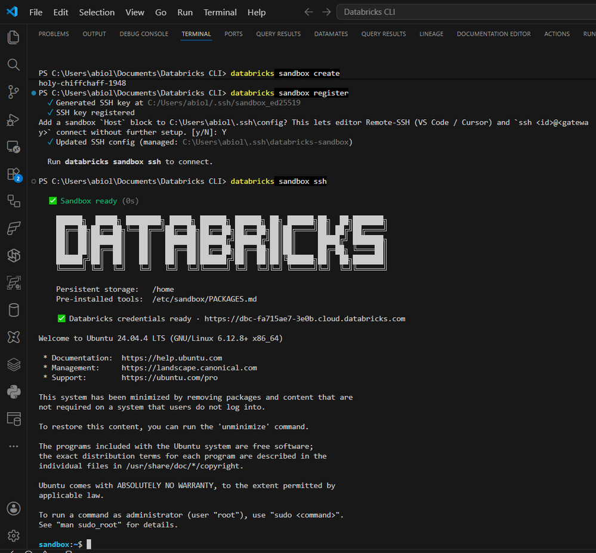
Task: Switch to the PROBLEMS panel tab
Action: tap(54, 34)
